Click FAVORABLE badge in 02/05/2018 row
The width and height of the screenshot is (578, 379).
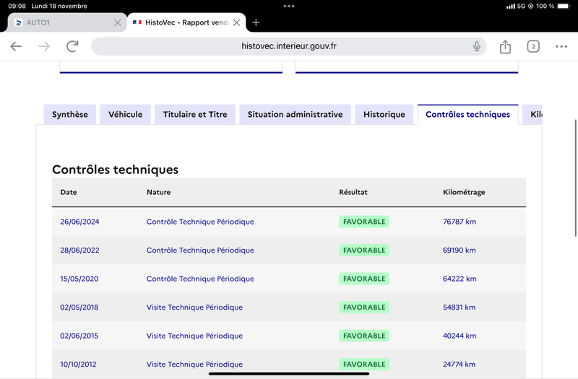pyautogui.click(x=364, y=308)
